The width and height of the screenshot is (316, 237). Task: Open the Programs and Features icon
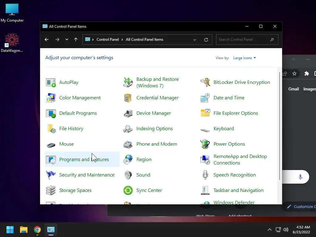tap(51, 160)
